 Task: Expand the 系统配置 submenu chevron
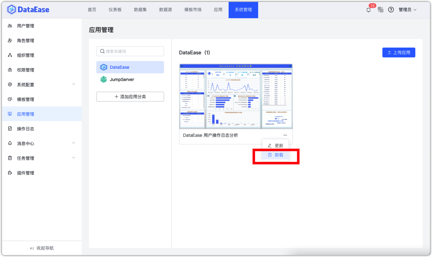[73, 84]
